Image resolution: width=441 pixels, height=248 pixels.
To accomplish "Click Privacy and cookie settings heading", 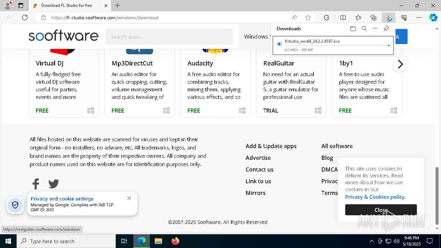I will coord(62,199).
